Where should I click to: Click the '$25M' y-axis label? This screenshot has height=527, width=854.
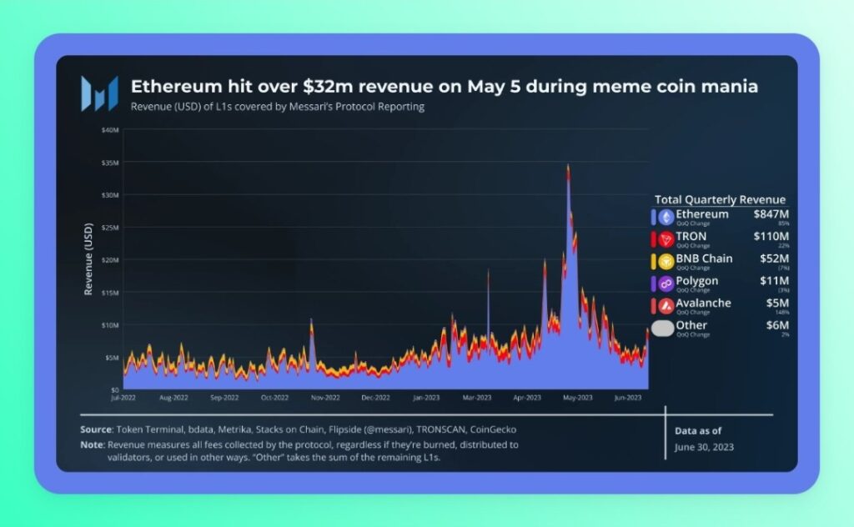pyautogui.click(x=110, y=228)
